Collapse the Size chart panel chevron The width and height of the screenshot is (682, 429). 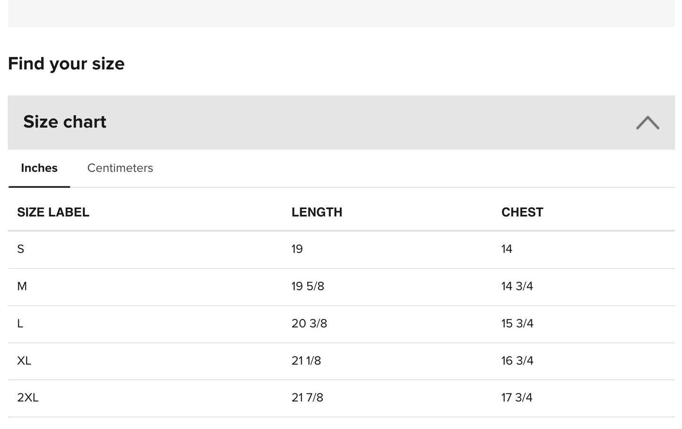[x=648, y=122]
